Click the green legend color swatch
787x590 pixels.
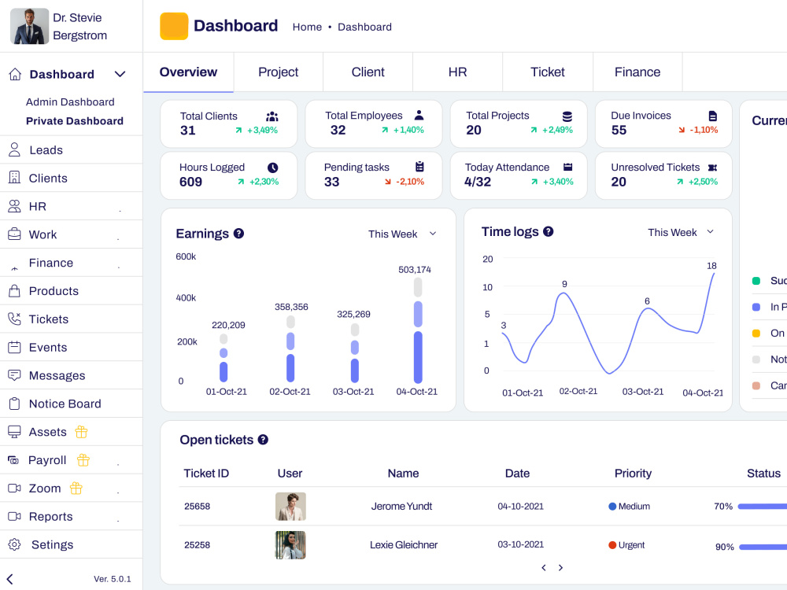756,281
